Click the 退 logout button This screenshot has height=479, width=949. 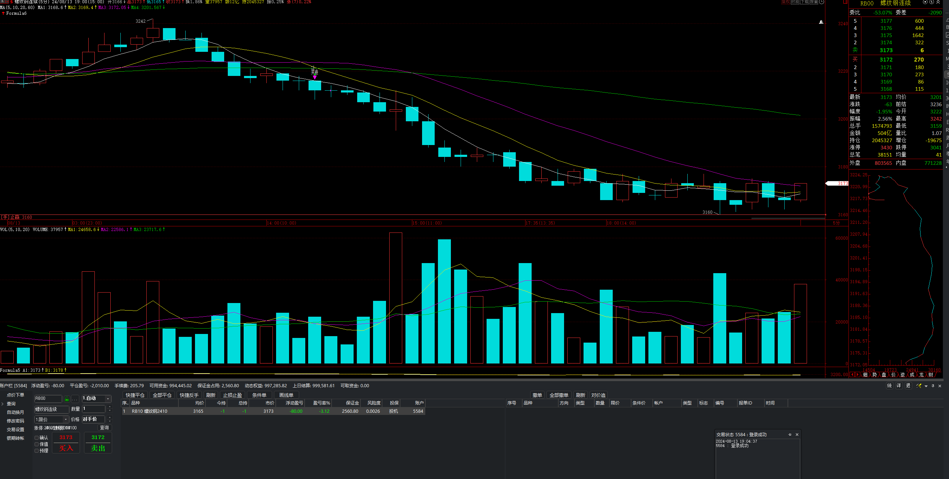click(x=909, y=385)
